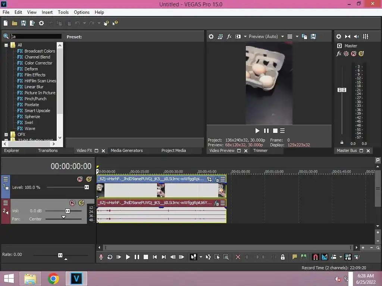Switch to the Transitions tab
Image resolution: width=382 pixels, height=286 pixels.
(48, 150)
